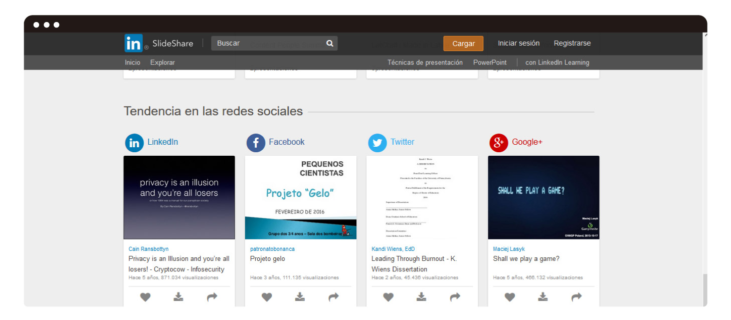The image size is (731, 320).
Task: Open privacy is an illusion slide thumbnail
Action: (179, 197)
